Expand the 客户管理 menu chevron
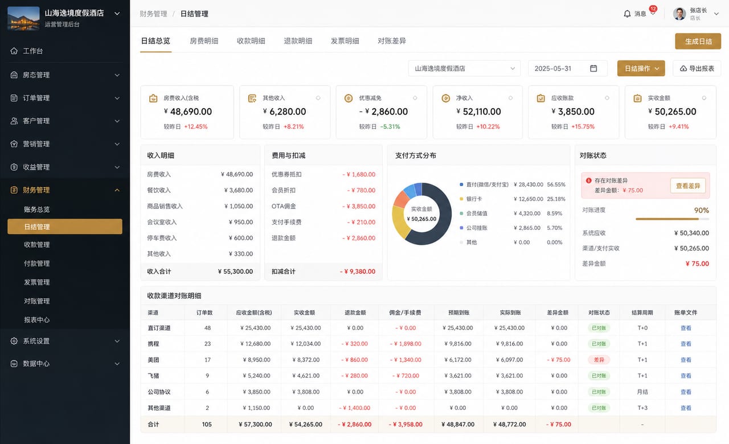This screenshot has width=729, height=444. point(117,121)
